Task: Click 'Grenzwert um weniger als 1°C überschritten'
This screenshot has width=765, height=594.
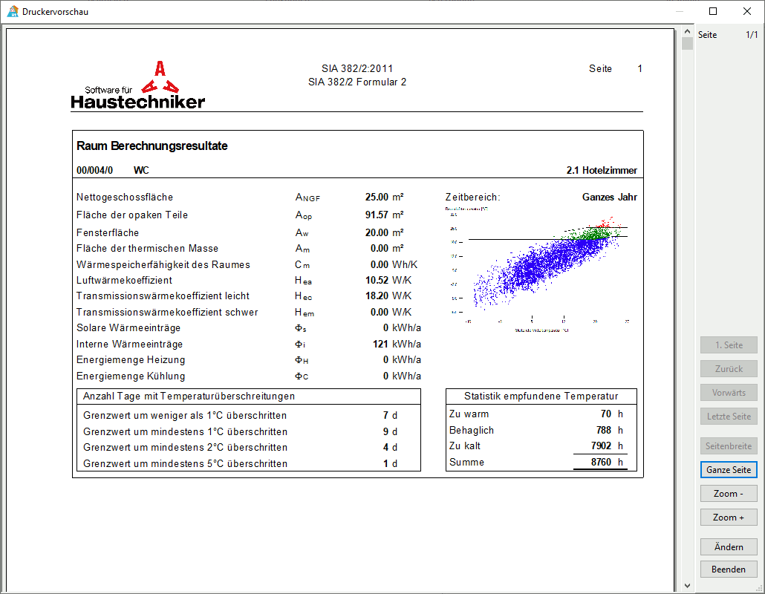Action: 185,416
